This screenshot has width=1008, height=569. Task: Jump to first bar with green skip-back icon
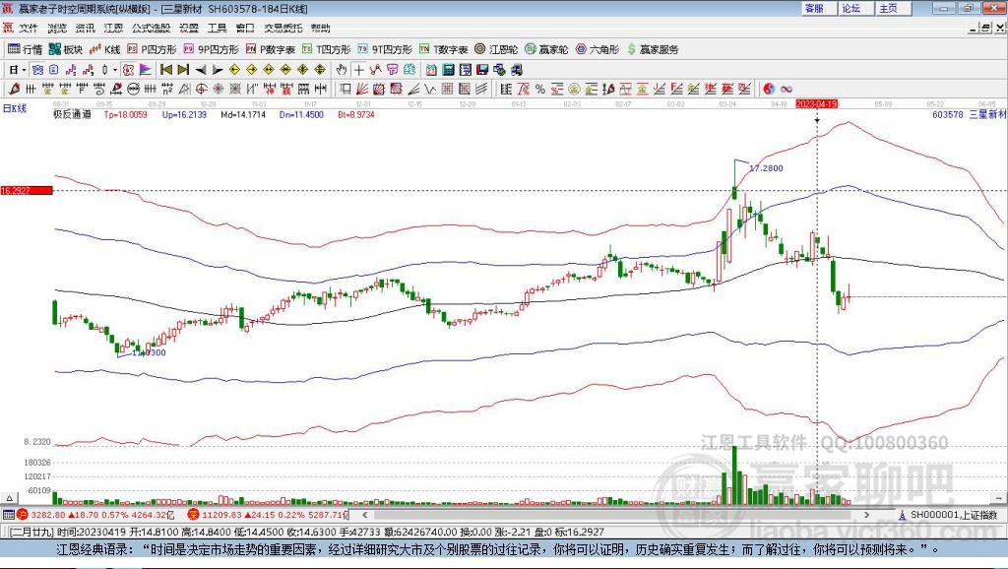coord(166,70)
